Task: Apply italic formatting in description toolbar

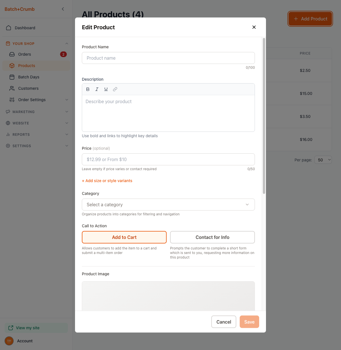Action: [97, 89]
